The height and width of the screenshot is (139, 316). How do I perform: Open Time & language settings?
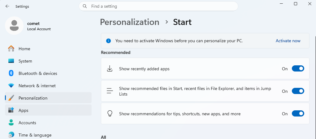coord(48,135)
